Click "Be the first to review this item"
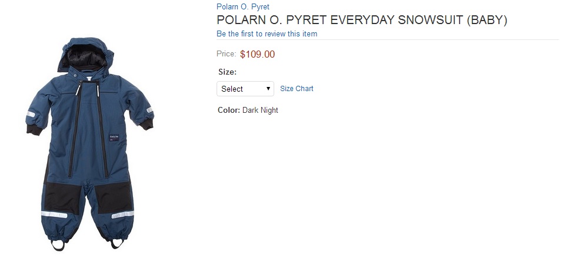562x265 pixels. [267, 33]
